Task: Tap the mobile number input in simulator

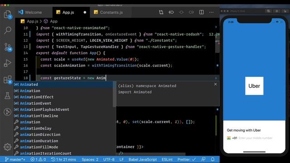Action: click(255, 138)
